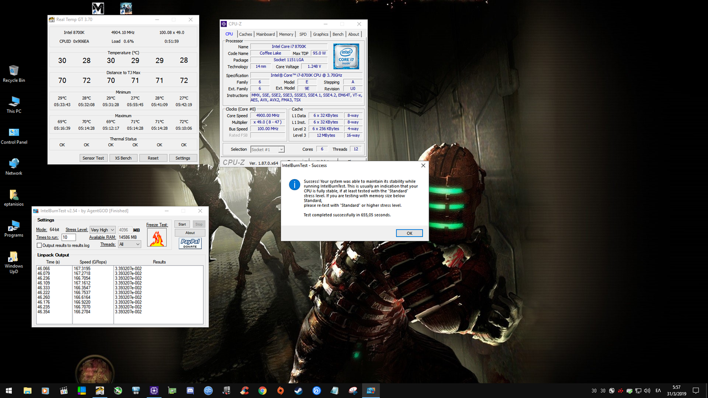Open Uplay from the taskbar

tap(317, 391)
